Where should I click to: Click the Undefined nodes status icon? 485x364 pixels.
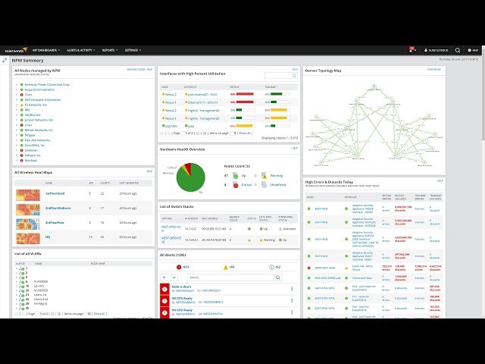coord(264,185)
